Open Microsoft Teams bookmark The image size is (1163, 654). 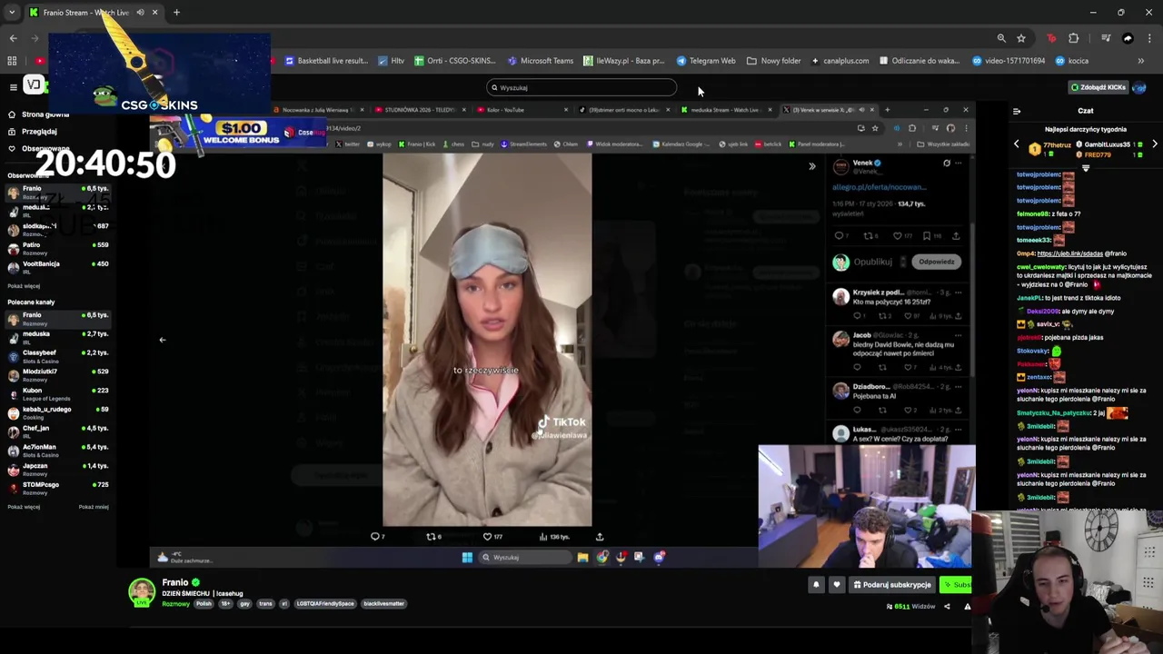[541, 61]
